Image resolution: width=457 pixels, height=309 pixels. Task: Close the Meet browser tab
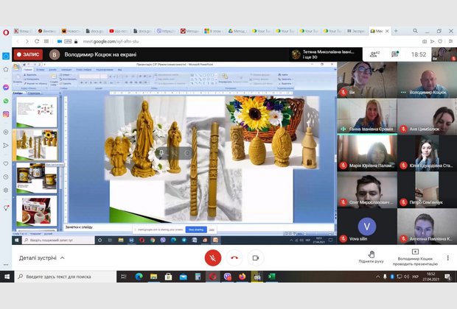point(387,31)
